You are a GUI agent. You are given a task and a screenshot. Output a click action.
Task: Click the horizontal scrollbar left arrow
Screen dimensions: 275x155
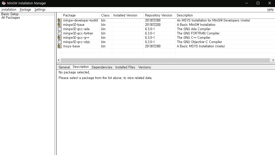(x=59, y=60)
